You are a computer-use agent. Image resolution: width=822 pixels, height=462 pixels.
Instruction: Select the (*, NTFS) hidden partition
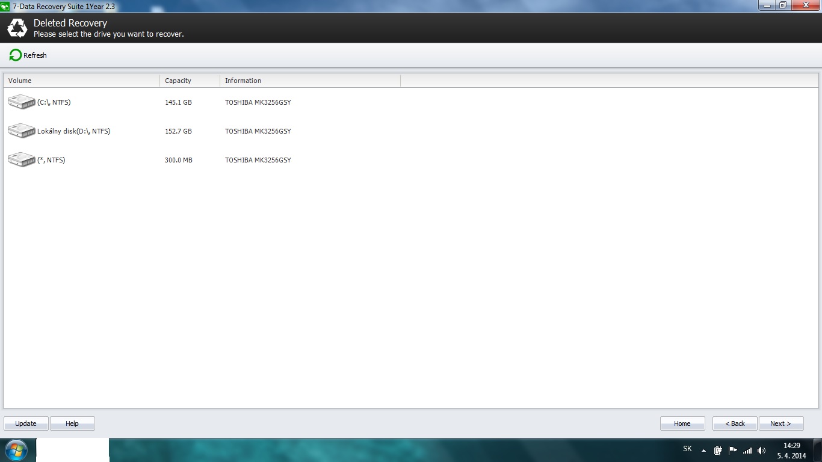[x=411, y=160]
